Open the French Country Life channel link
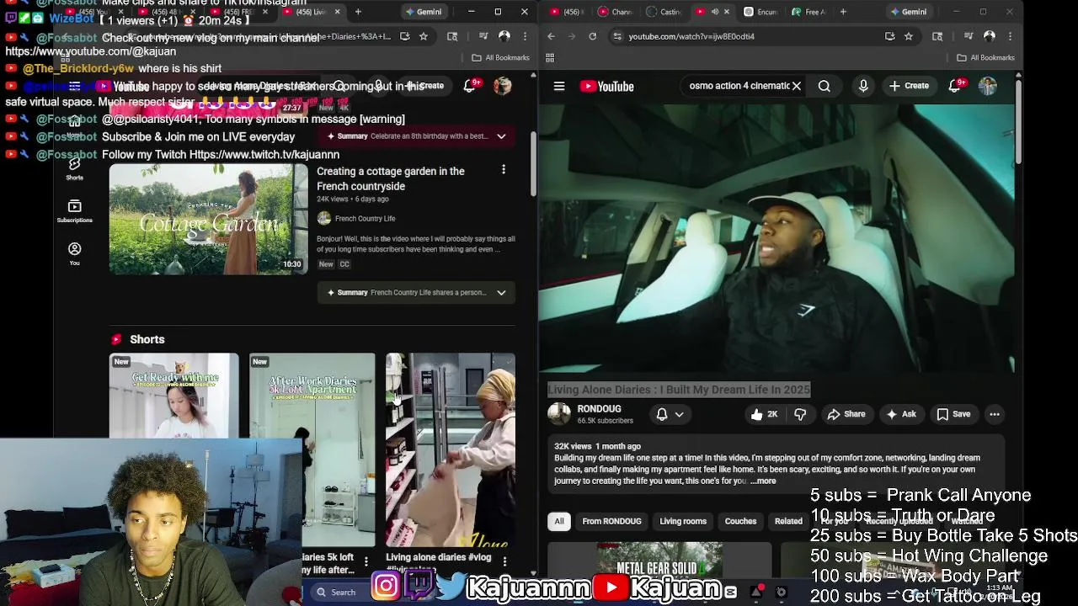1078x606 pixels. [x=365, y=218]
